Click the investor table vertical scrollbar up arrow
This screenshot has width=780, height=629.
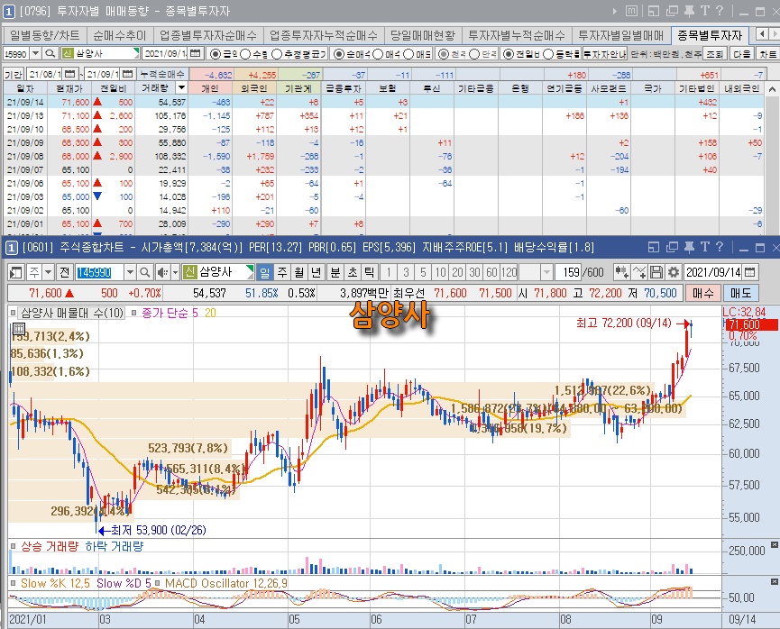pyautogui.click(x=772, y=89)
